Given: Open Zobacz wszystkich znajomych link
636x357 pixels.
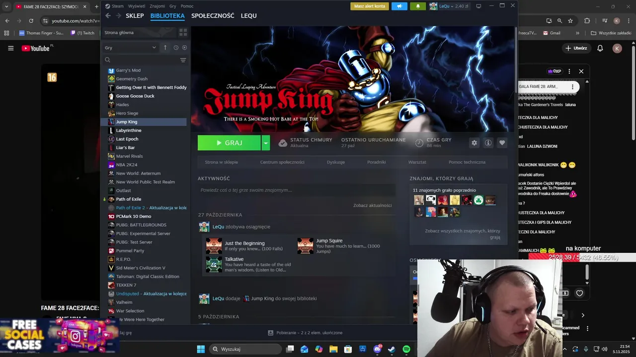Looking at the screenshot, I should tap(463, 234).
